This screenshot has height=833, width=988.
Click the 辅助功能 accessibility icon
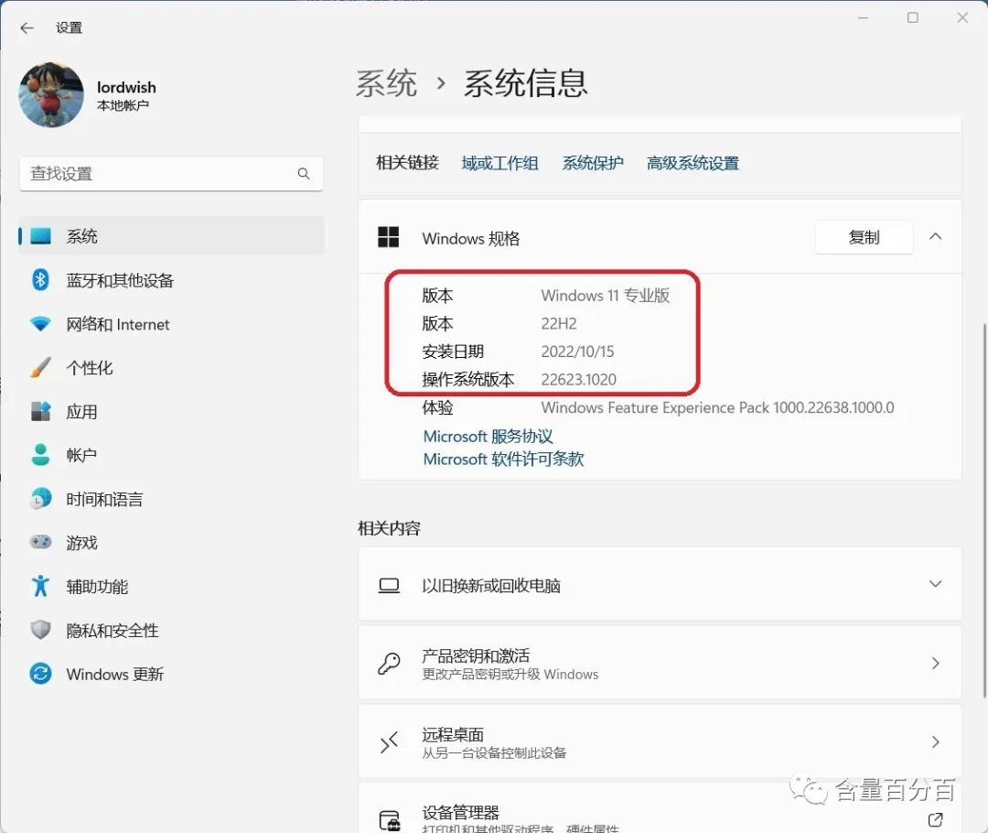coord(40,586)
